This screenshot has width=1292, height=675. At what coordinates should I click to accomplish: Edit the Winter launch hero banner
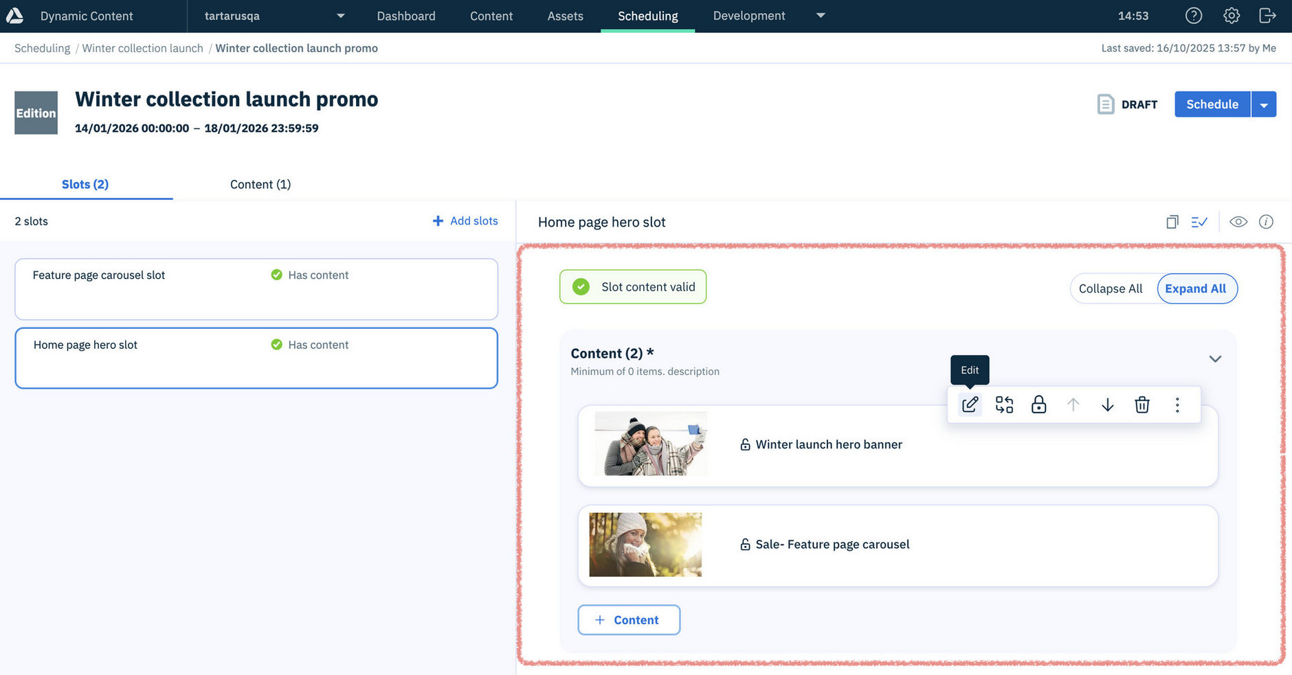pos(970,404)
